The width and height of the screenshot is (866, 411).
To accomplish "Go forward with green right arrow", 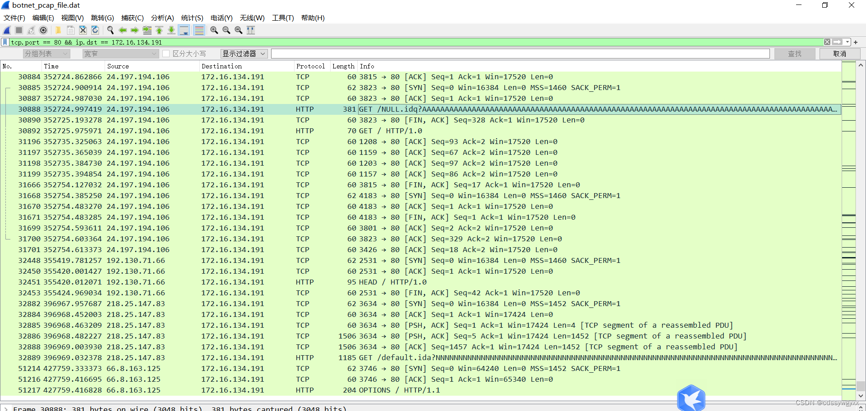I will (x=134, y=30).
